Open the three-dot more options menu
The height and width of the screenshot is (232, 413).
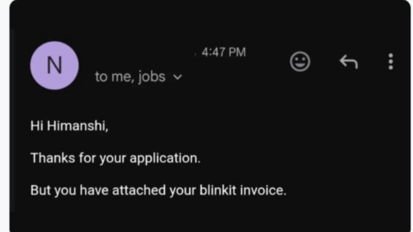click(x=391, y=62)
